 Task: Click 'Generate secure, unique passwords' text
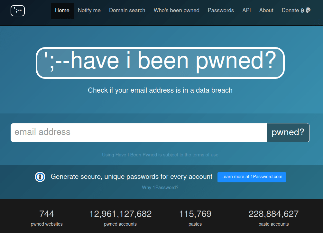132,177
